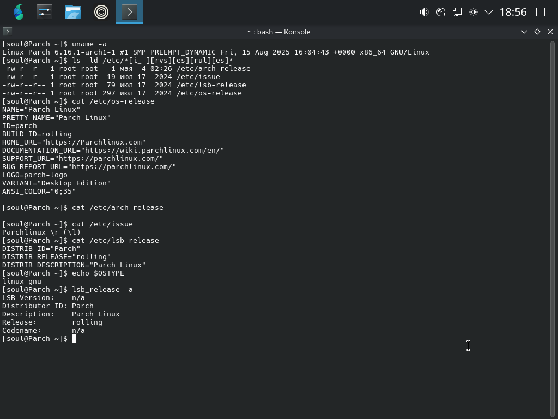
Task: Click the Show Desktop panel button
Action: 541,12
